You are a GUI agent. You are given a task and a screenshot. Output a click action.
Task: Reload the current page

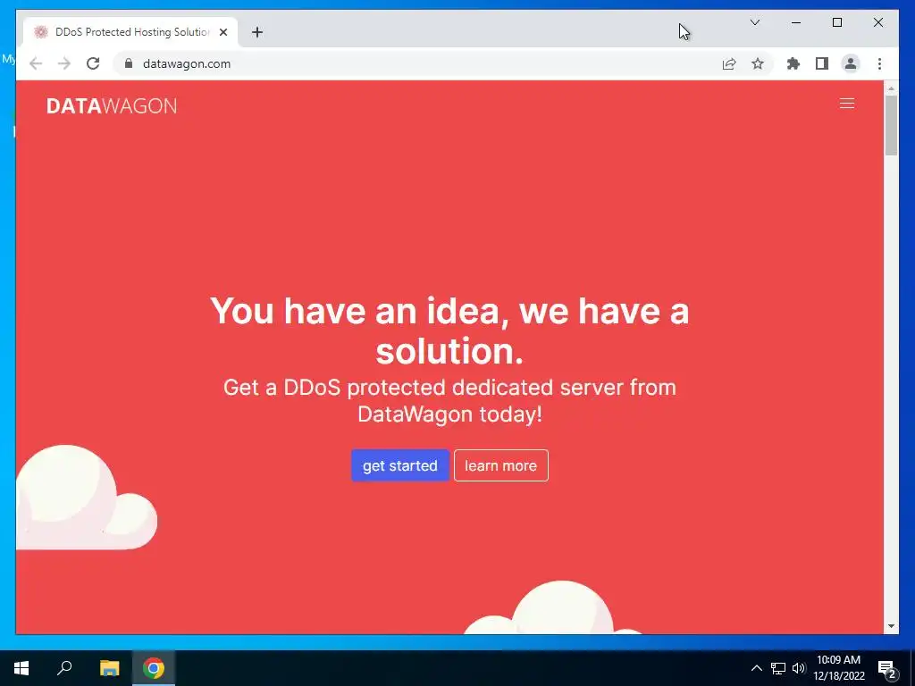click(x=93, y=63)
